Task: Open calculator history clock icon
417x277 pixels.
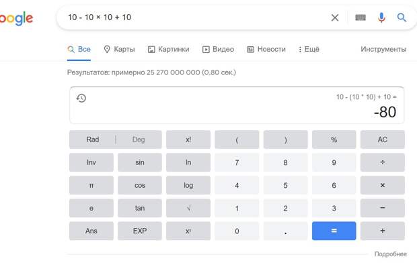Action: tap(81, 98)
